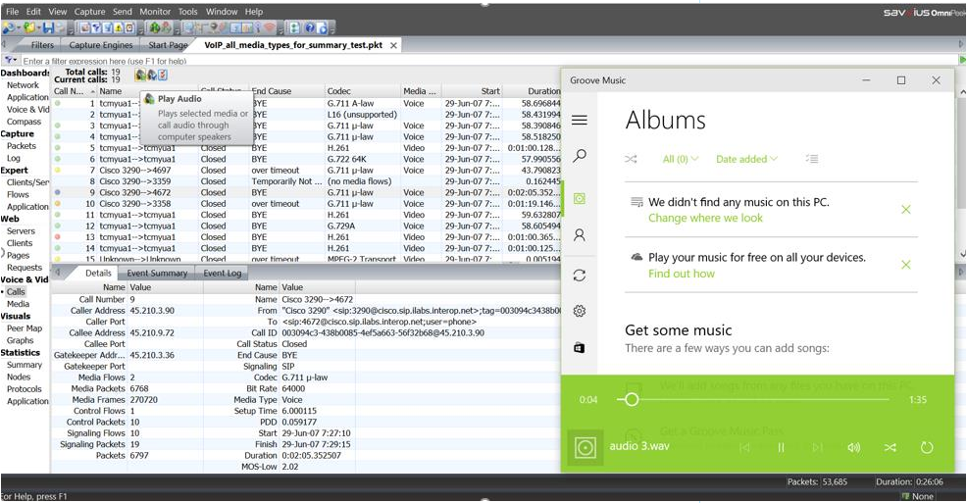The image size is (967, 503).
Task: Click the Duration column header
Action: [x=534, y=91]
